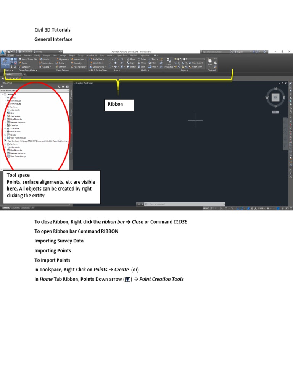
Task: Open Layer Properties manager
Action: click(169, 63)
